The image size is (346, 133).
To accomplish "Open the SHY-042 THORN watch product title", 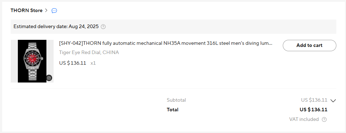I will pyautogui.click(x=166, y=43).
